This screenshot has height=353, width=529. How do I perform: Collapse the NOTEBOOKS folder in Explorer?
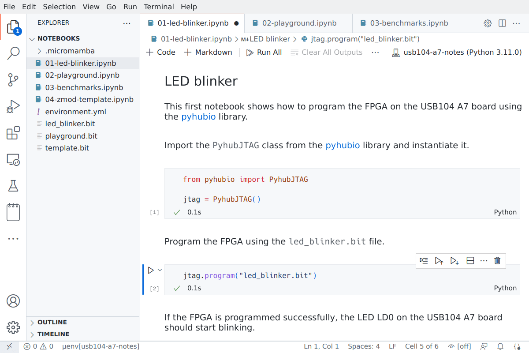(x=32, y=38)
